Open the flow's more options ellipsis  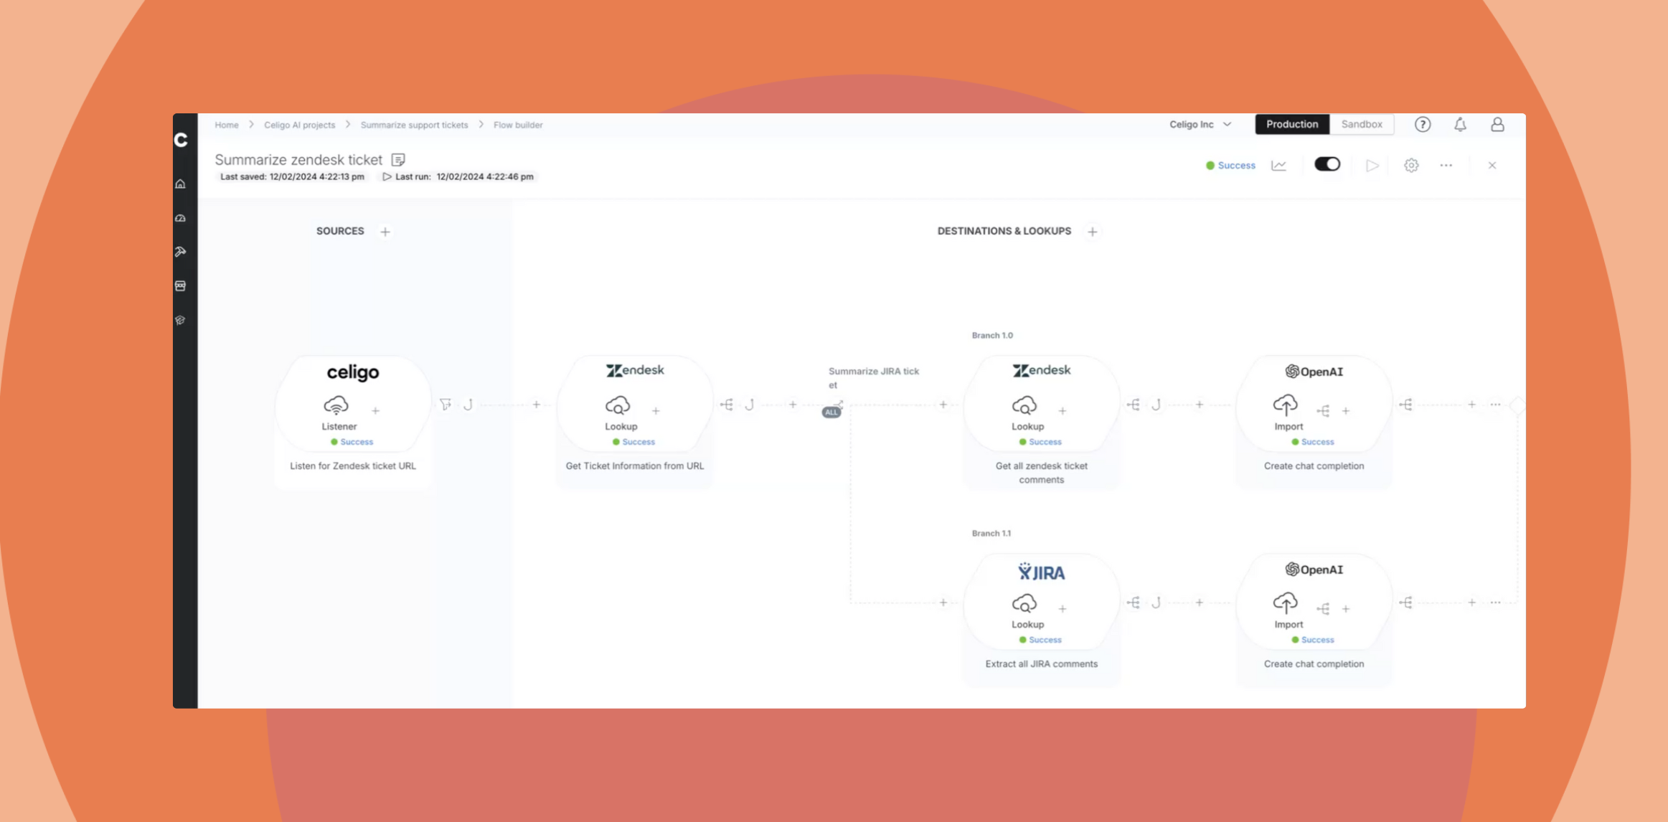pos(1446,166)
